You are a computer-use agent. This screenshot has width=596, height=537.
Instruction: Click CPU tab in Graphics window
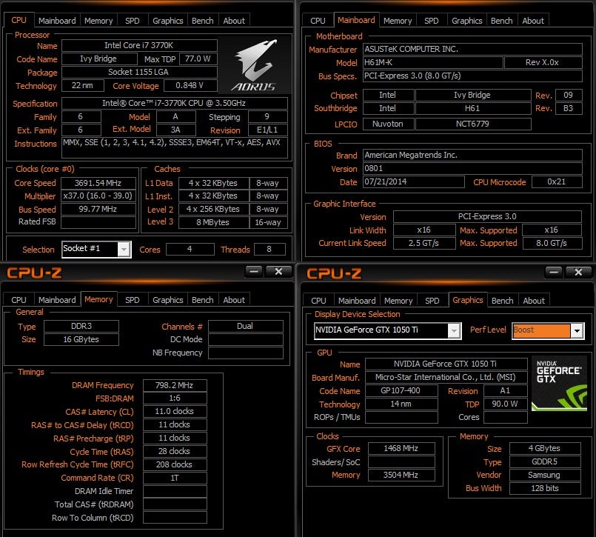click(318, 301)
